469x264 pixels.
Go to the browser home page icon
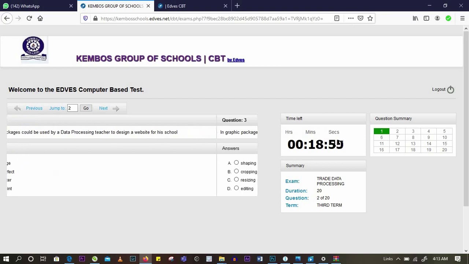click(x=40, y=18)
